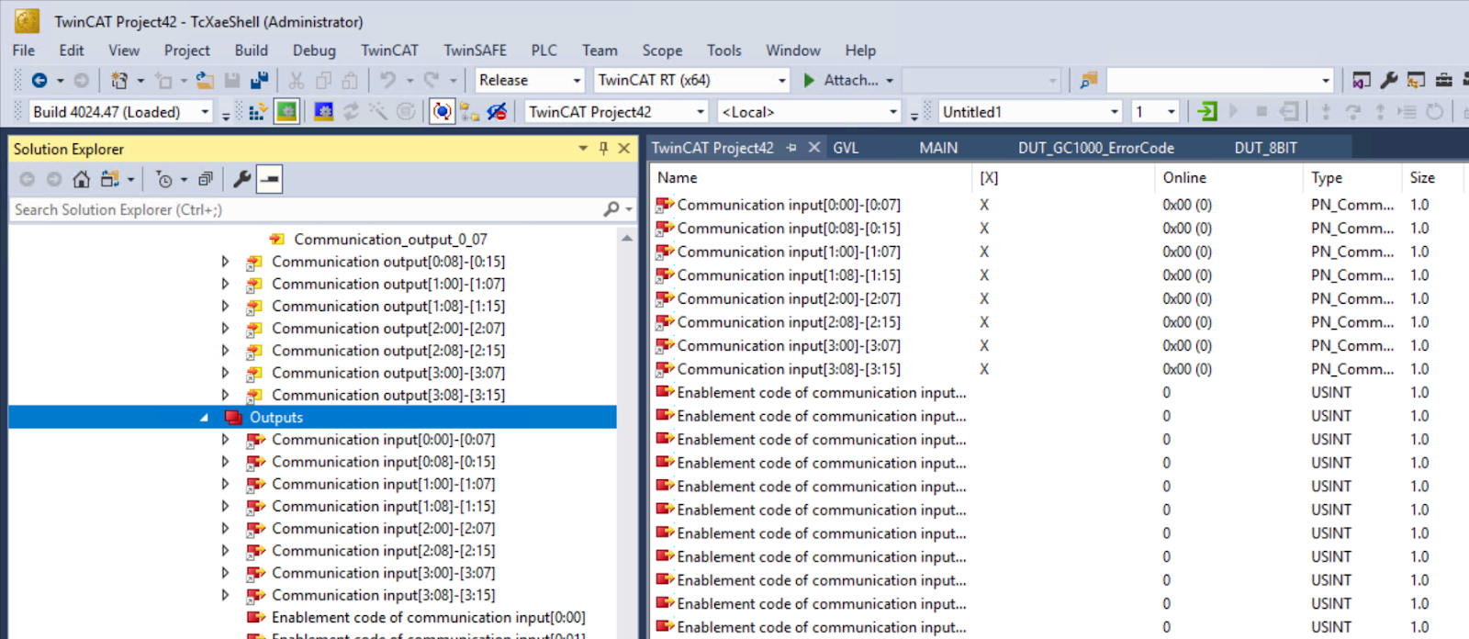Screen dimensions: 1469x639
Task: Open the find combo box dropdown
Action: (1325, 81)
